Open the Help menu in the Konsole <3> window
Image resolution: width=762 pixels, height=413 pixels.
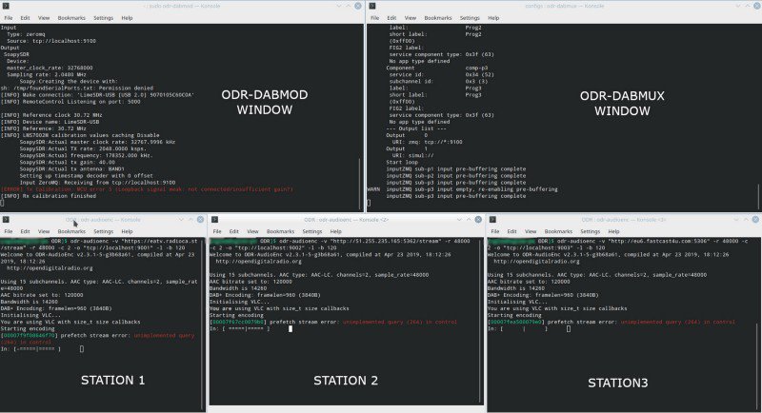point(613,231)
